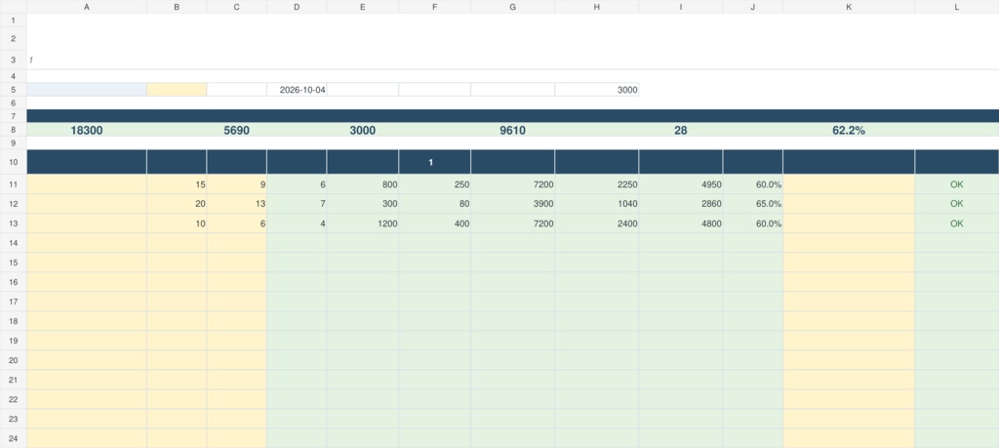Click the summary value 3000 in row 8

click(x=363, y=130)
